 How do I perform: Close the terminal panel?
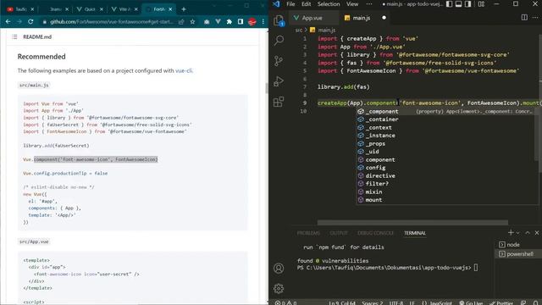[x=537, y=233]
